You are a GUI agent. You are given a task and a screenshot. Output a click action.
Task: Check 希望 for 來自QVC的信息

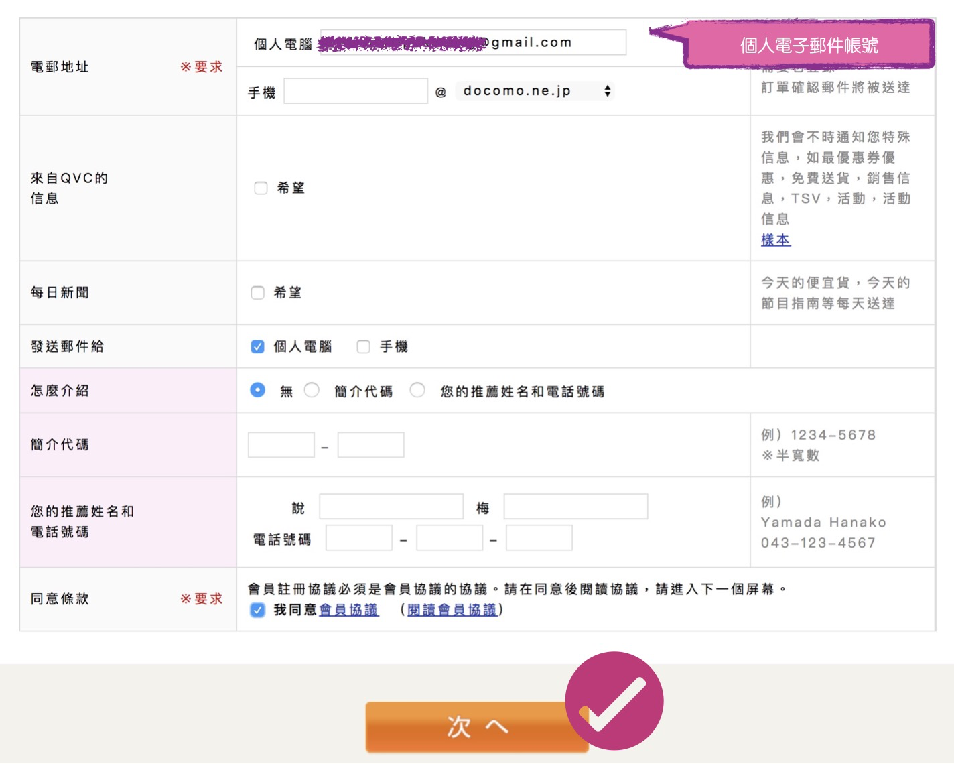[x=261, y=188]
